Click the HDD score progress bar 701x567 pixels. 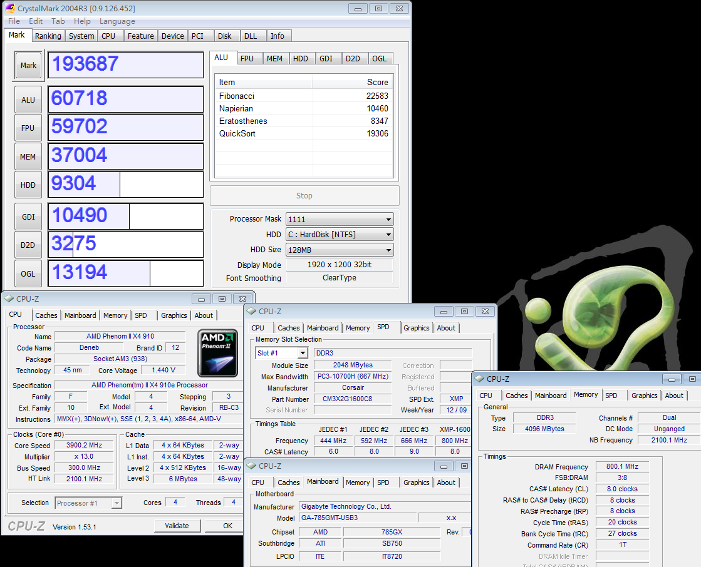coord(126,185)
